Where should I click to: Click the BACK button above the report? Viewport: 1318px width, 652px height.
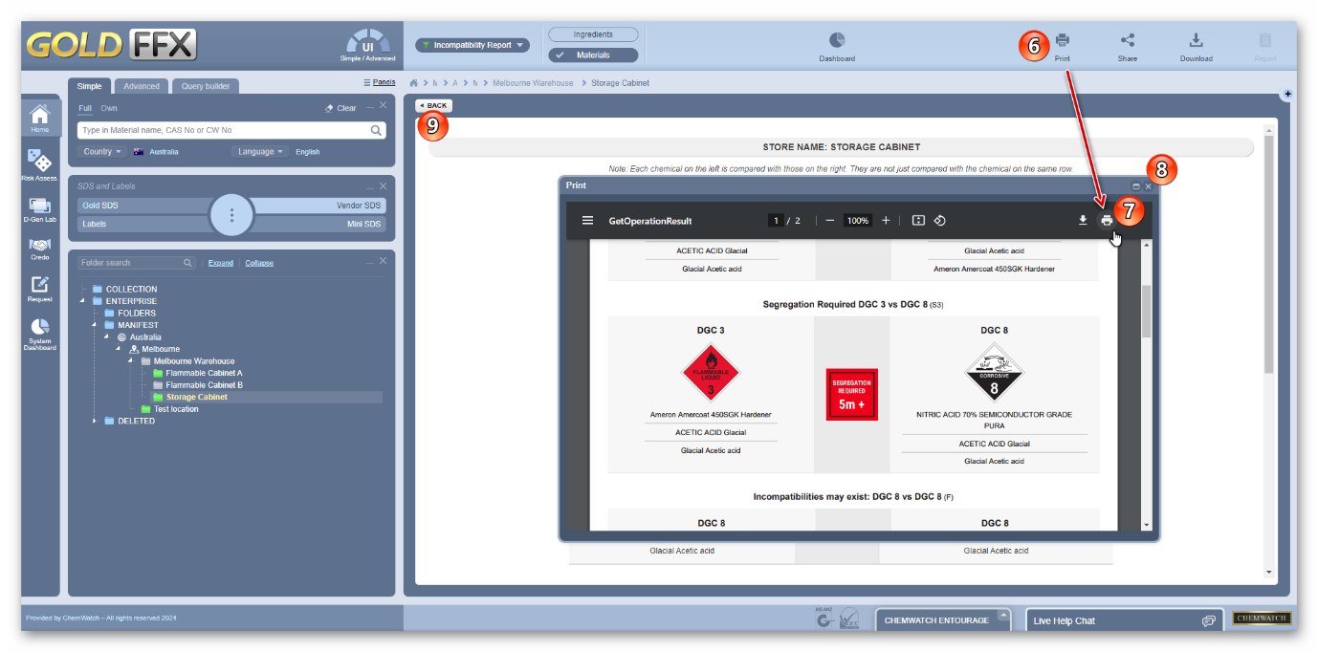[x=433, y=105]
